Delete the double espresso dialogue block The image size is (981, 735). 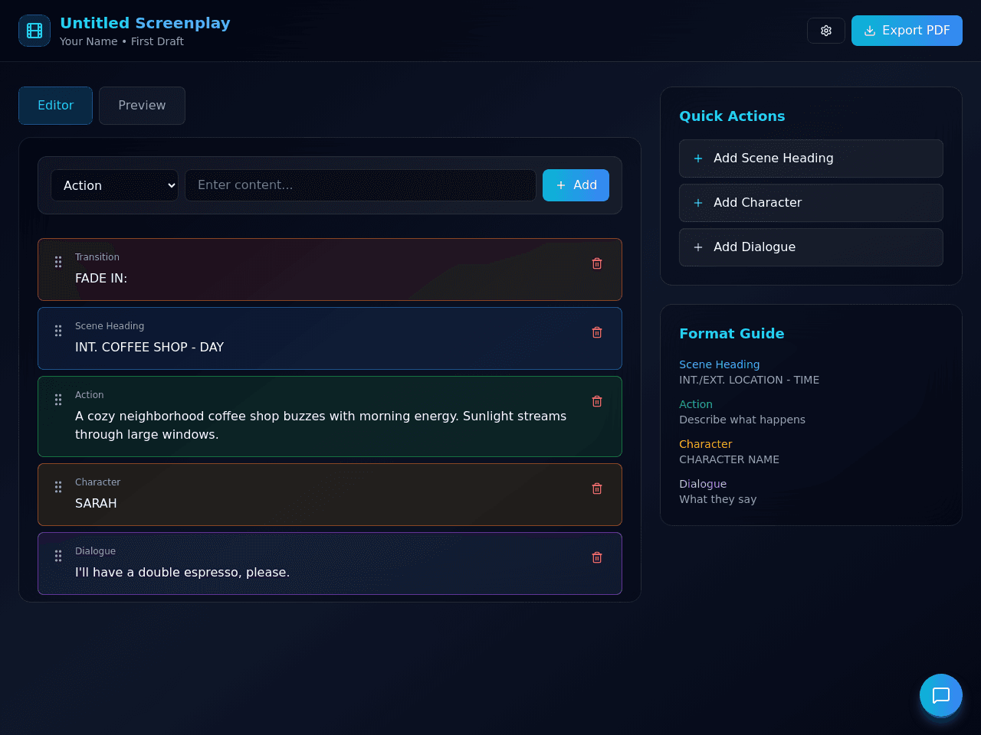pyautogui.click(x=597, y=557)
